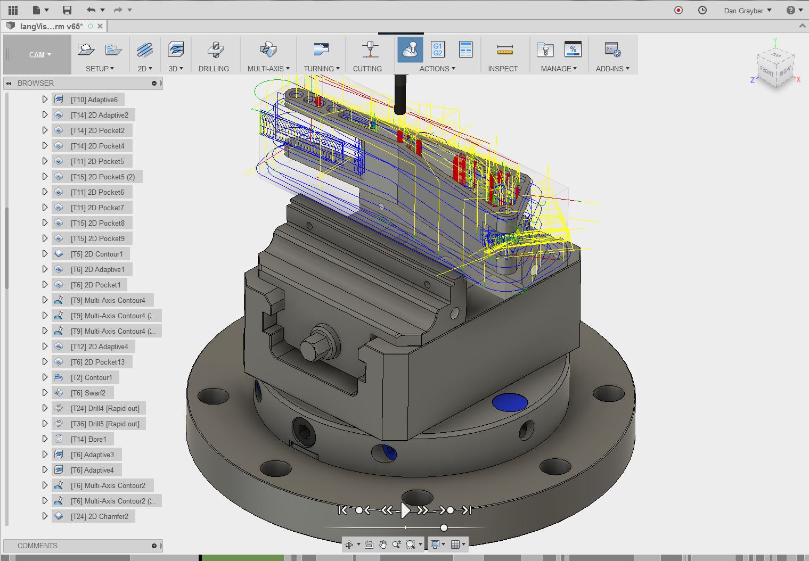The height and width of the screenshot is (561, 809).
Task: Collapse the Browser panel with double arrows
Action: click(9, 83)
